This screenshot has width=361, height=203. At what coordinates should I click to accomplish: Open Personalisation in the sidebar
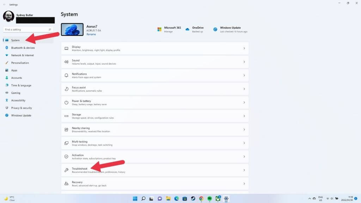[x=20, y=63]
